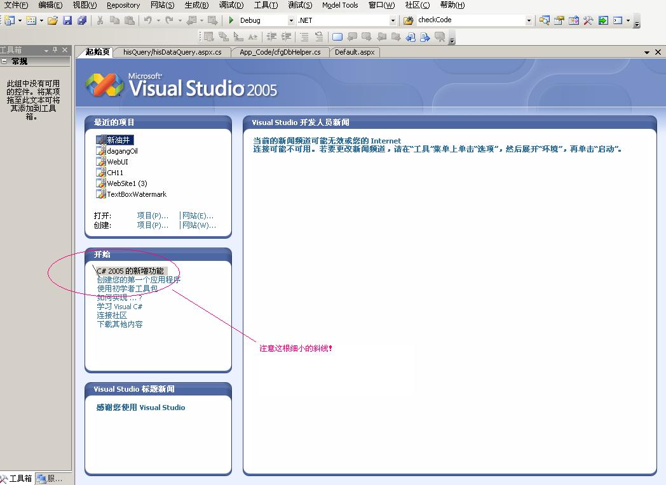
Task: Click the Find in Files icon beside checkCode
Action: [x=408, y=20]
